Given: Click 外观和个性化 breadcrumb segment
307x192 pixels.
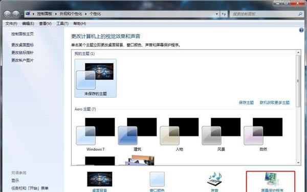Looking at the screenshot, I should click(x=71, y=14).
